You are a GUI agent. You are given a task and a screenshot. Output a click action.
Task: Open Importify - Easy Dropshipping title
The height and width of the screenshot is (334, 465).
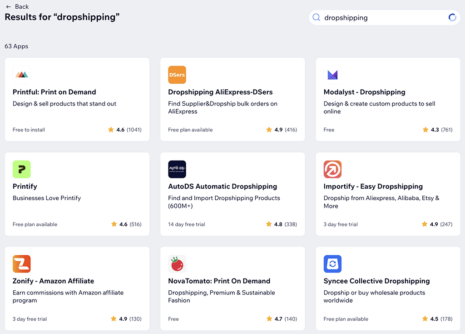(x=373, y=187)
